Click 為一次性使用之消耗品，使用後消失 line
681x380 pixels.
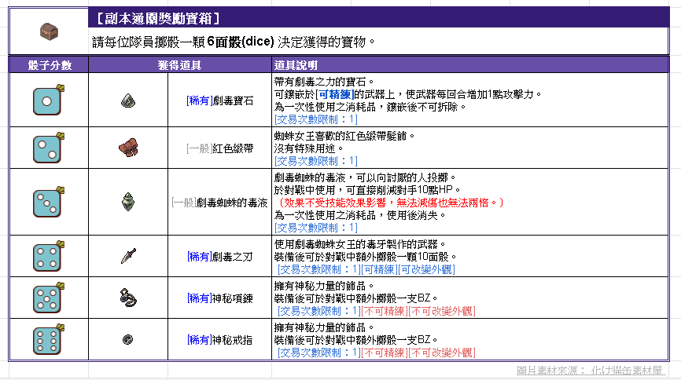360,215
